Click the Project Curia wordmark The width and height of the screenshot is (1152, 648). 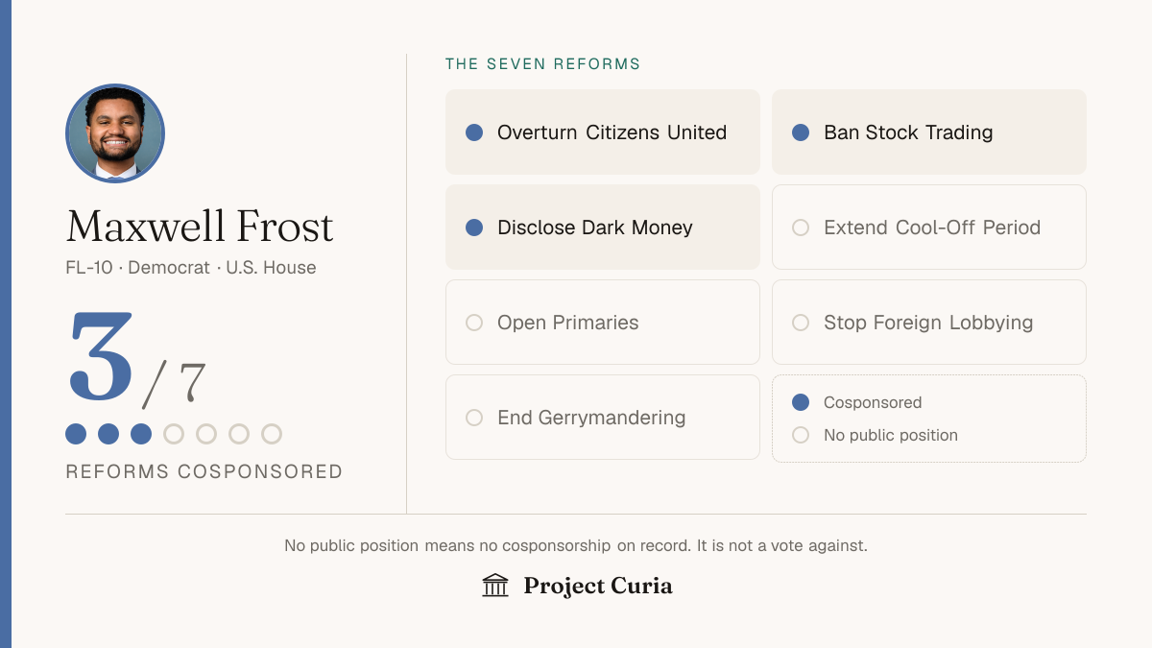(x=598, y=586)
